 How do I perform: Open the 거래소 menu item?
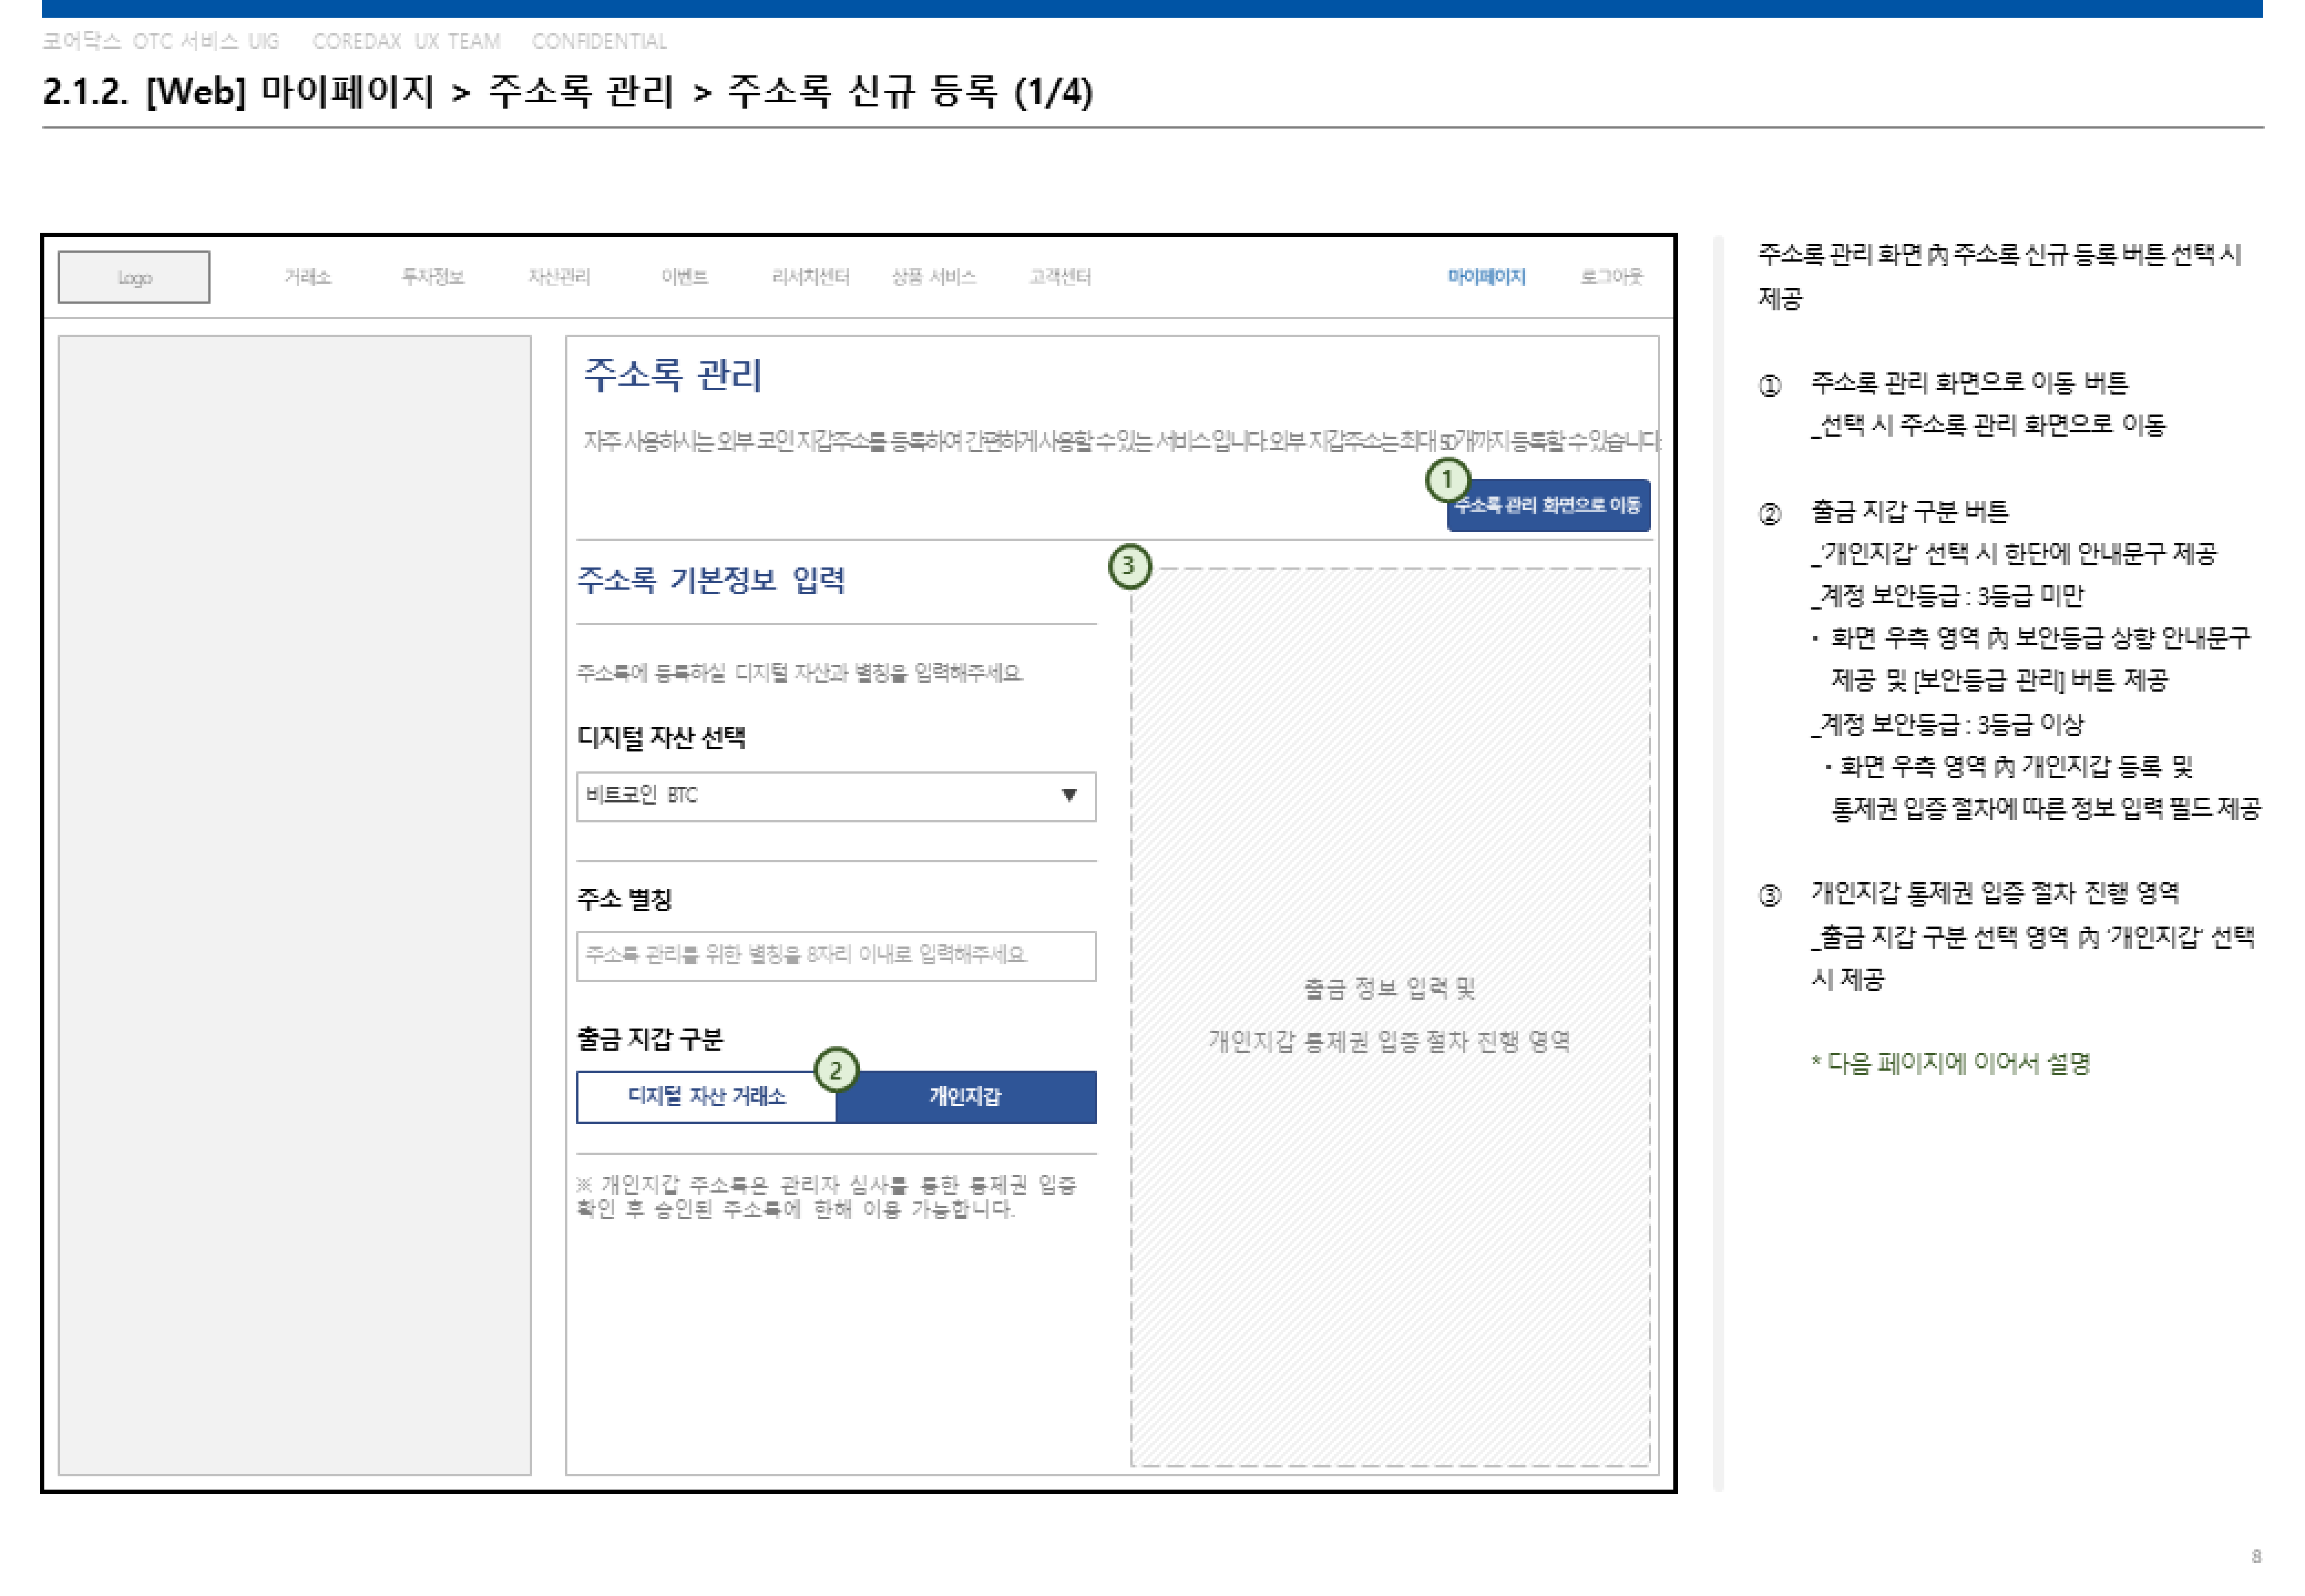click(308, 277)
